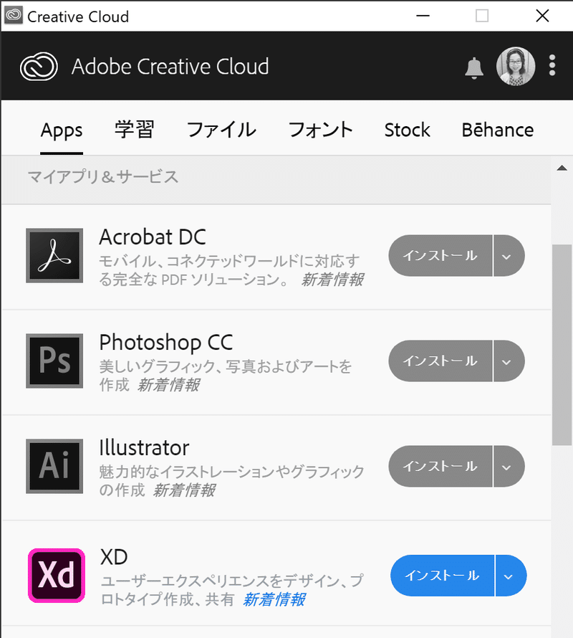573x638 pixels.
Task: Switch to the Stock tab
Action: 407,130
